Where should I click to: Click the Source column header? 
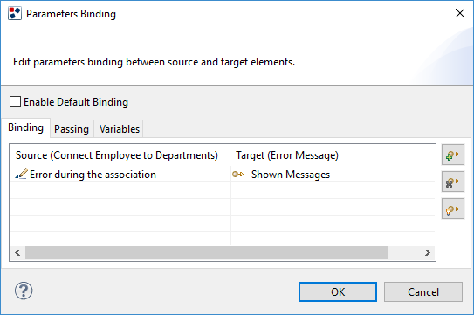coord(117,155)
